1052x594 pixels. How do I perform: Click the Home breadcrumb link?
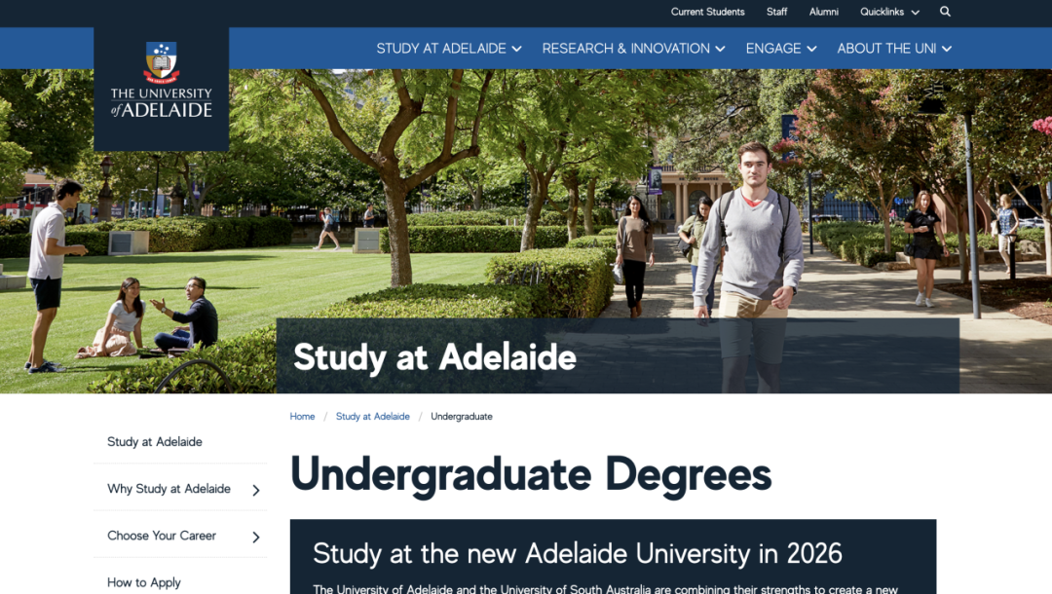[302, 417]
